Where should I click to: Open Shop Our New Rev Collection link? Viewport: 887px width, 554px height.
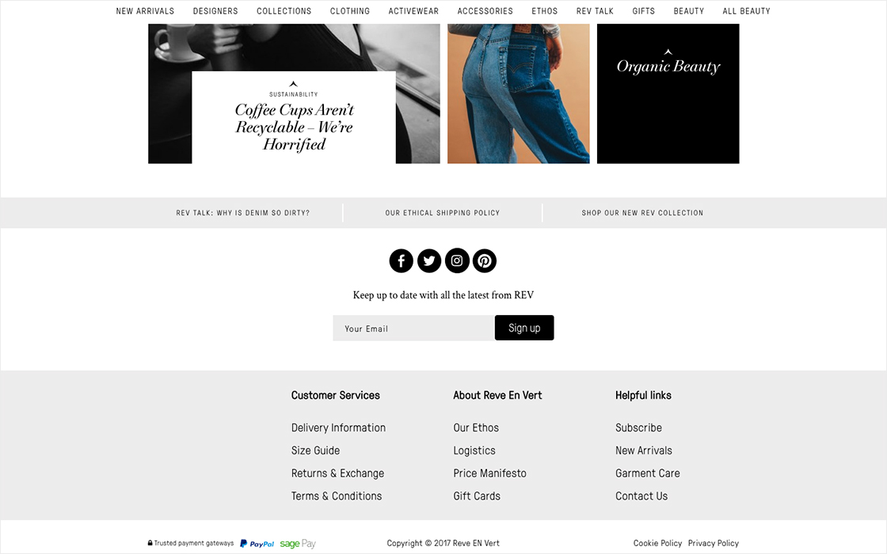(x=642, y=213)
